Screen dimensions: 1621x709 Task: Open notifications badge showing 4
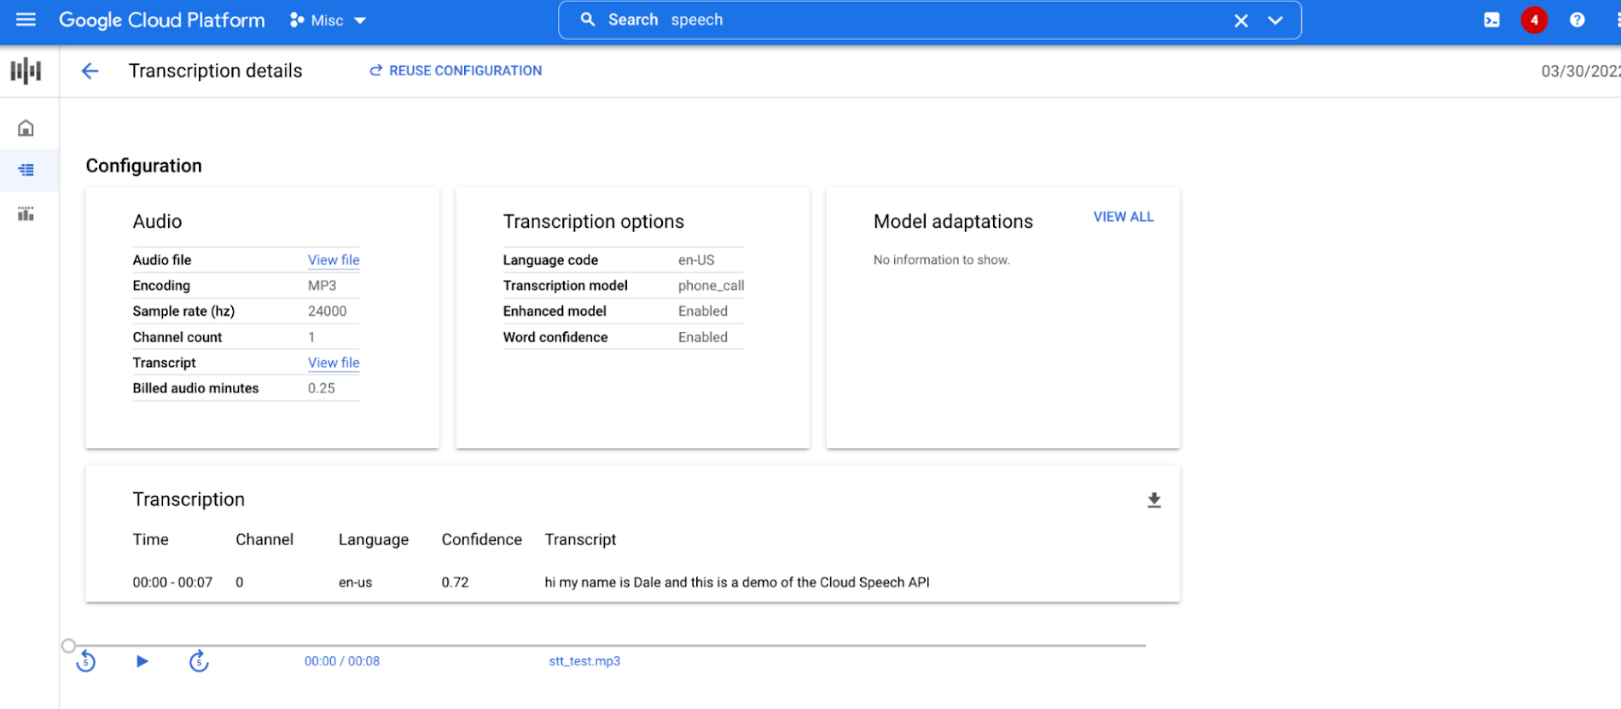click(x=1534, y=20)
